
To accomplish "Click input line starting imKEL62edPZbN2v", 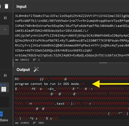I will (52, 31).
